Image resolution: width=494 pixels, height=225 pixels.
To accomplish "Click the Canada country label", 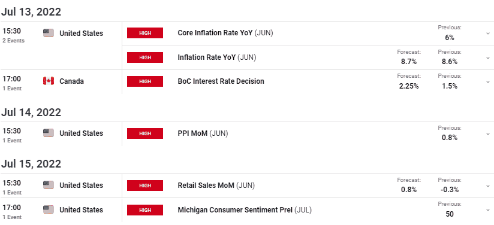I will 71,81.
